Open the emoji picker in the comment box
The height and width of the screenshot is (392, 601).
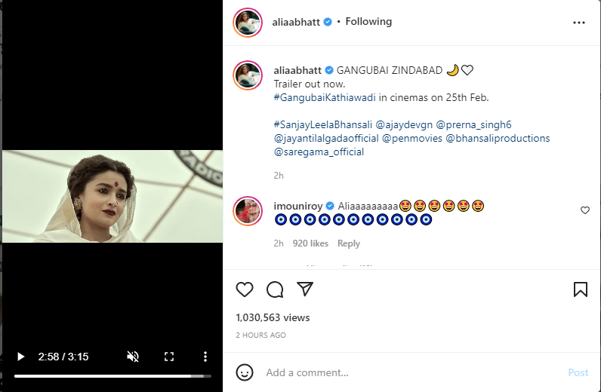click(x=245, y=372)
